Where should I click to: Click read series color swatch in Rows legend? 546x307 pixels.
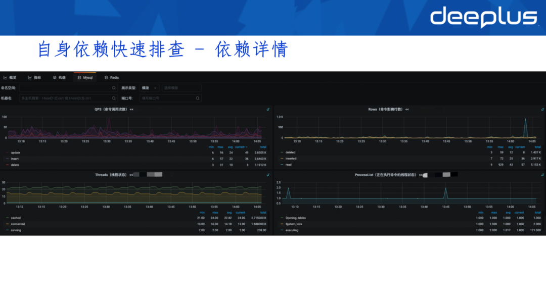click(x=282, y=165)
